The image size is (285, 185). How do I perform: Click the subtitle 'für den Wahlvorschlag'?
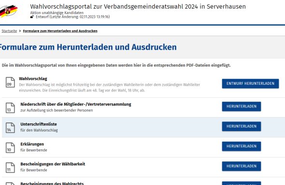39,130
